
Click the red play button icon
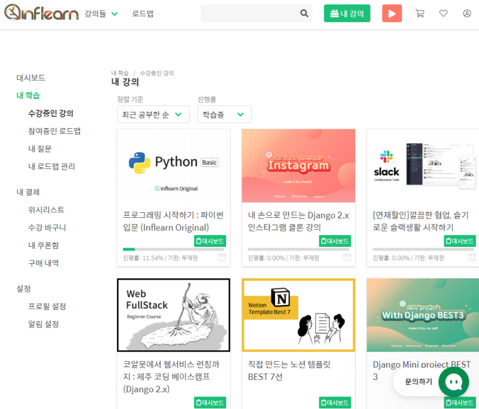(392, 14)
